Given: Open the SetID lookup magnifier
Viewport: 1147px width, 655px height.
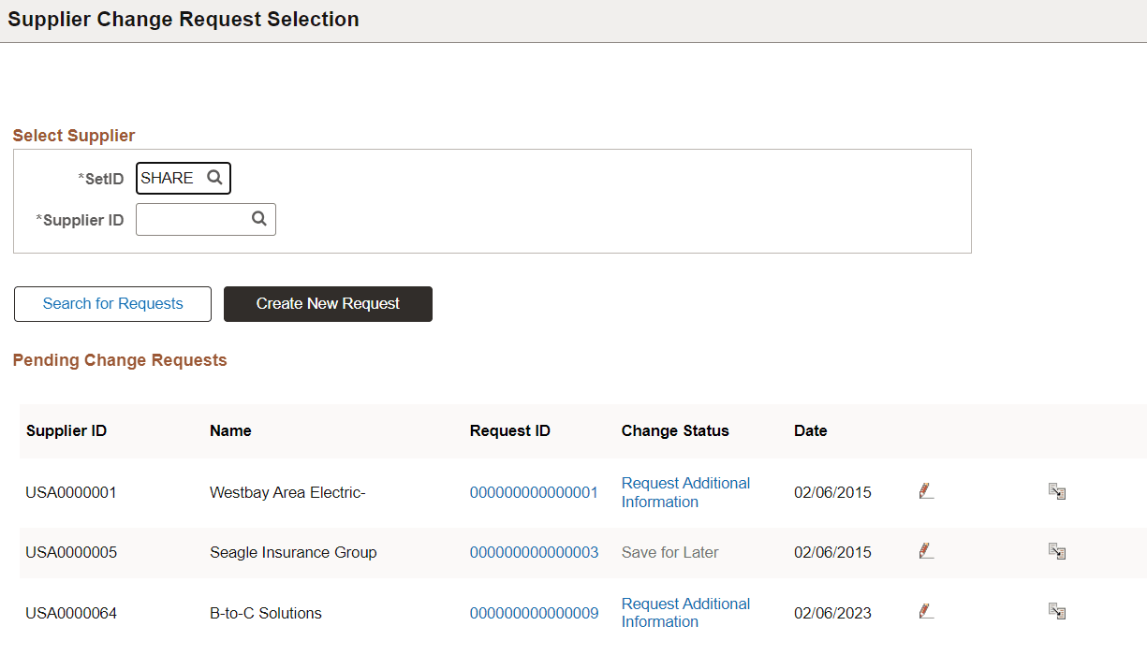Looking at the screenshot, I should [x=214, y=177].
